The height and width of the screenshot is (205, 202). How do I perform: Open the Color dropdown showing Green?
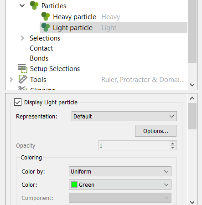coord(120,184)
